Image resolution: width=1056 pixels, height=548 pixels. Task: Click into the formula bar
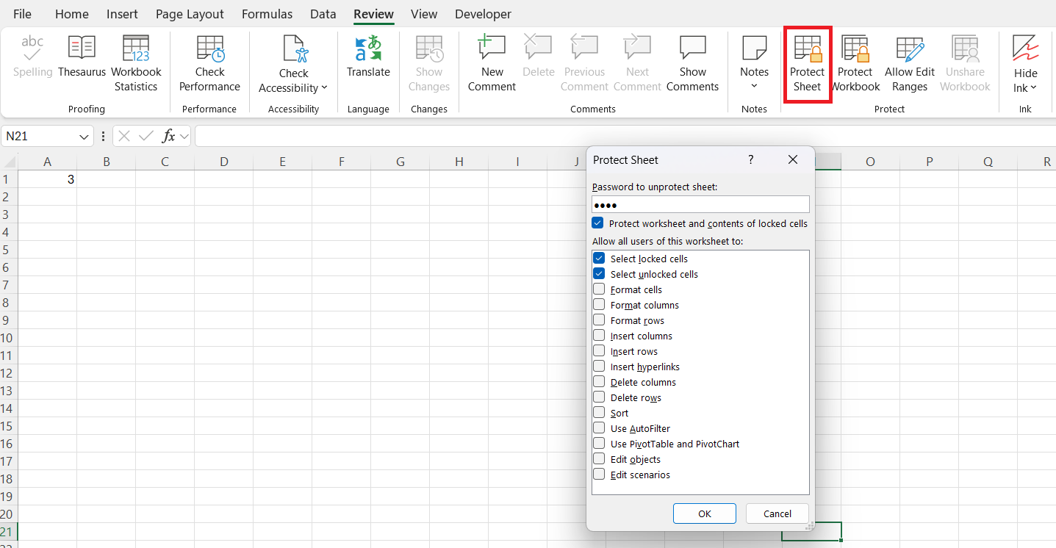pyautogui.click(x=625, y=136)
